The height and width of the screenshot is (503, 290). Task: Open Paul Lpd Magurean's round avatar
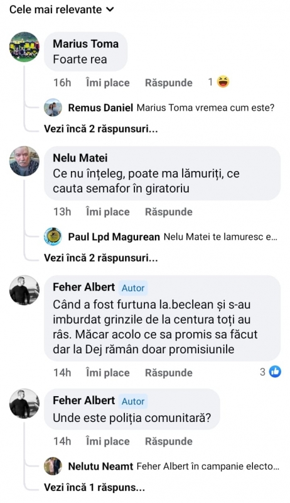pyautogui.click(x=53, y=237)
